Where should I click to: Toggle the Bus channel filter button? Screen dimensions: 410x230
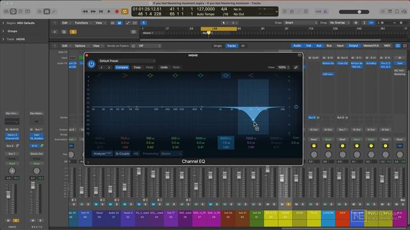329,45
